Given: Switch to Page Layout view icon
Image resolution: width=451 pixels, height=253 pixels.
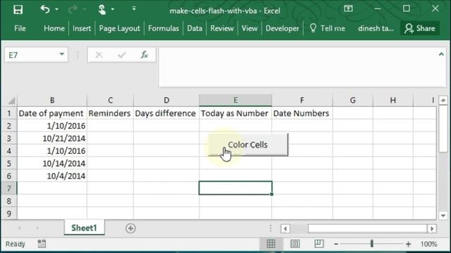Looking at the screenshot, I should 295,244.
